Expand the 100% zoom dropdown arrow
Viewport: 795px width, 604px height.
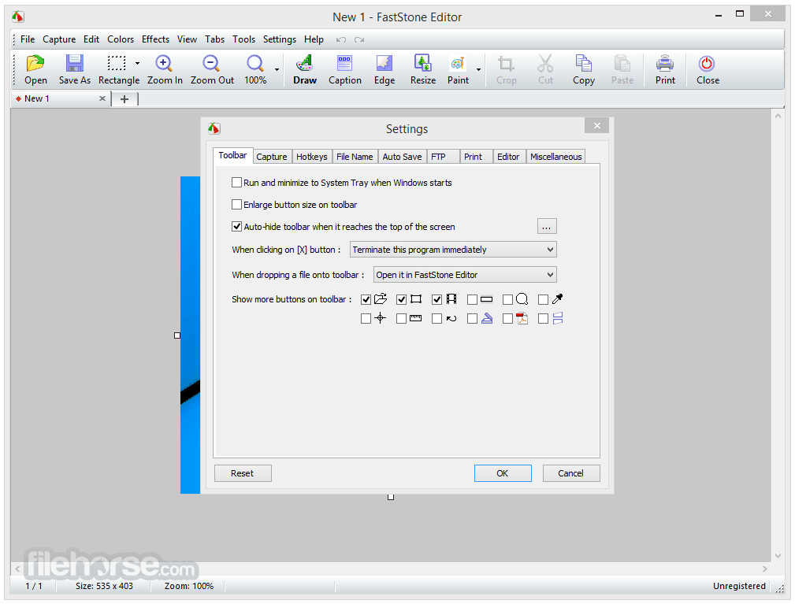(x=277, y=69)
